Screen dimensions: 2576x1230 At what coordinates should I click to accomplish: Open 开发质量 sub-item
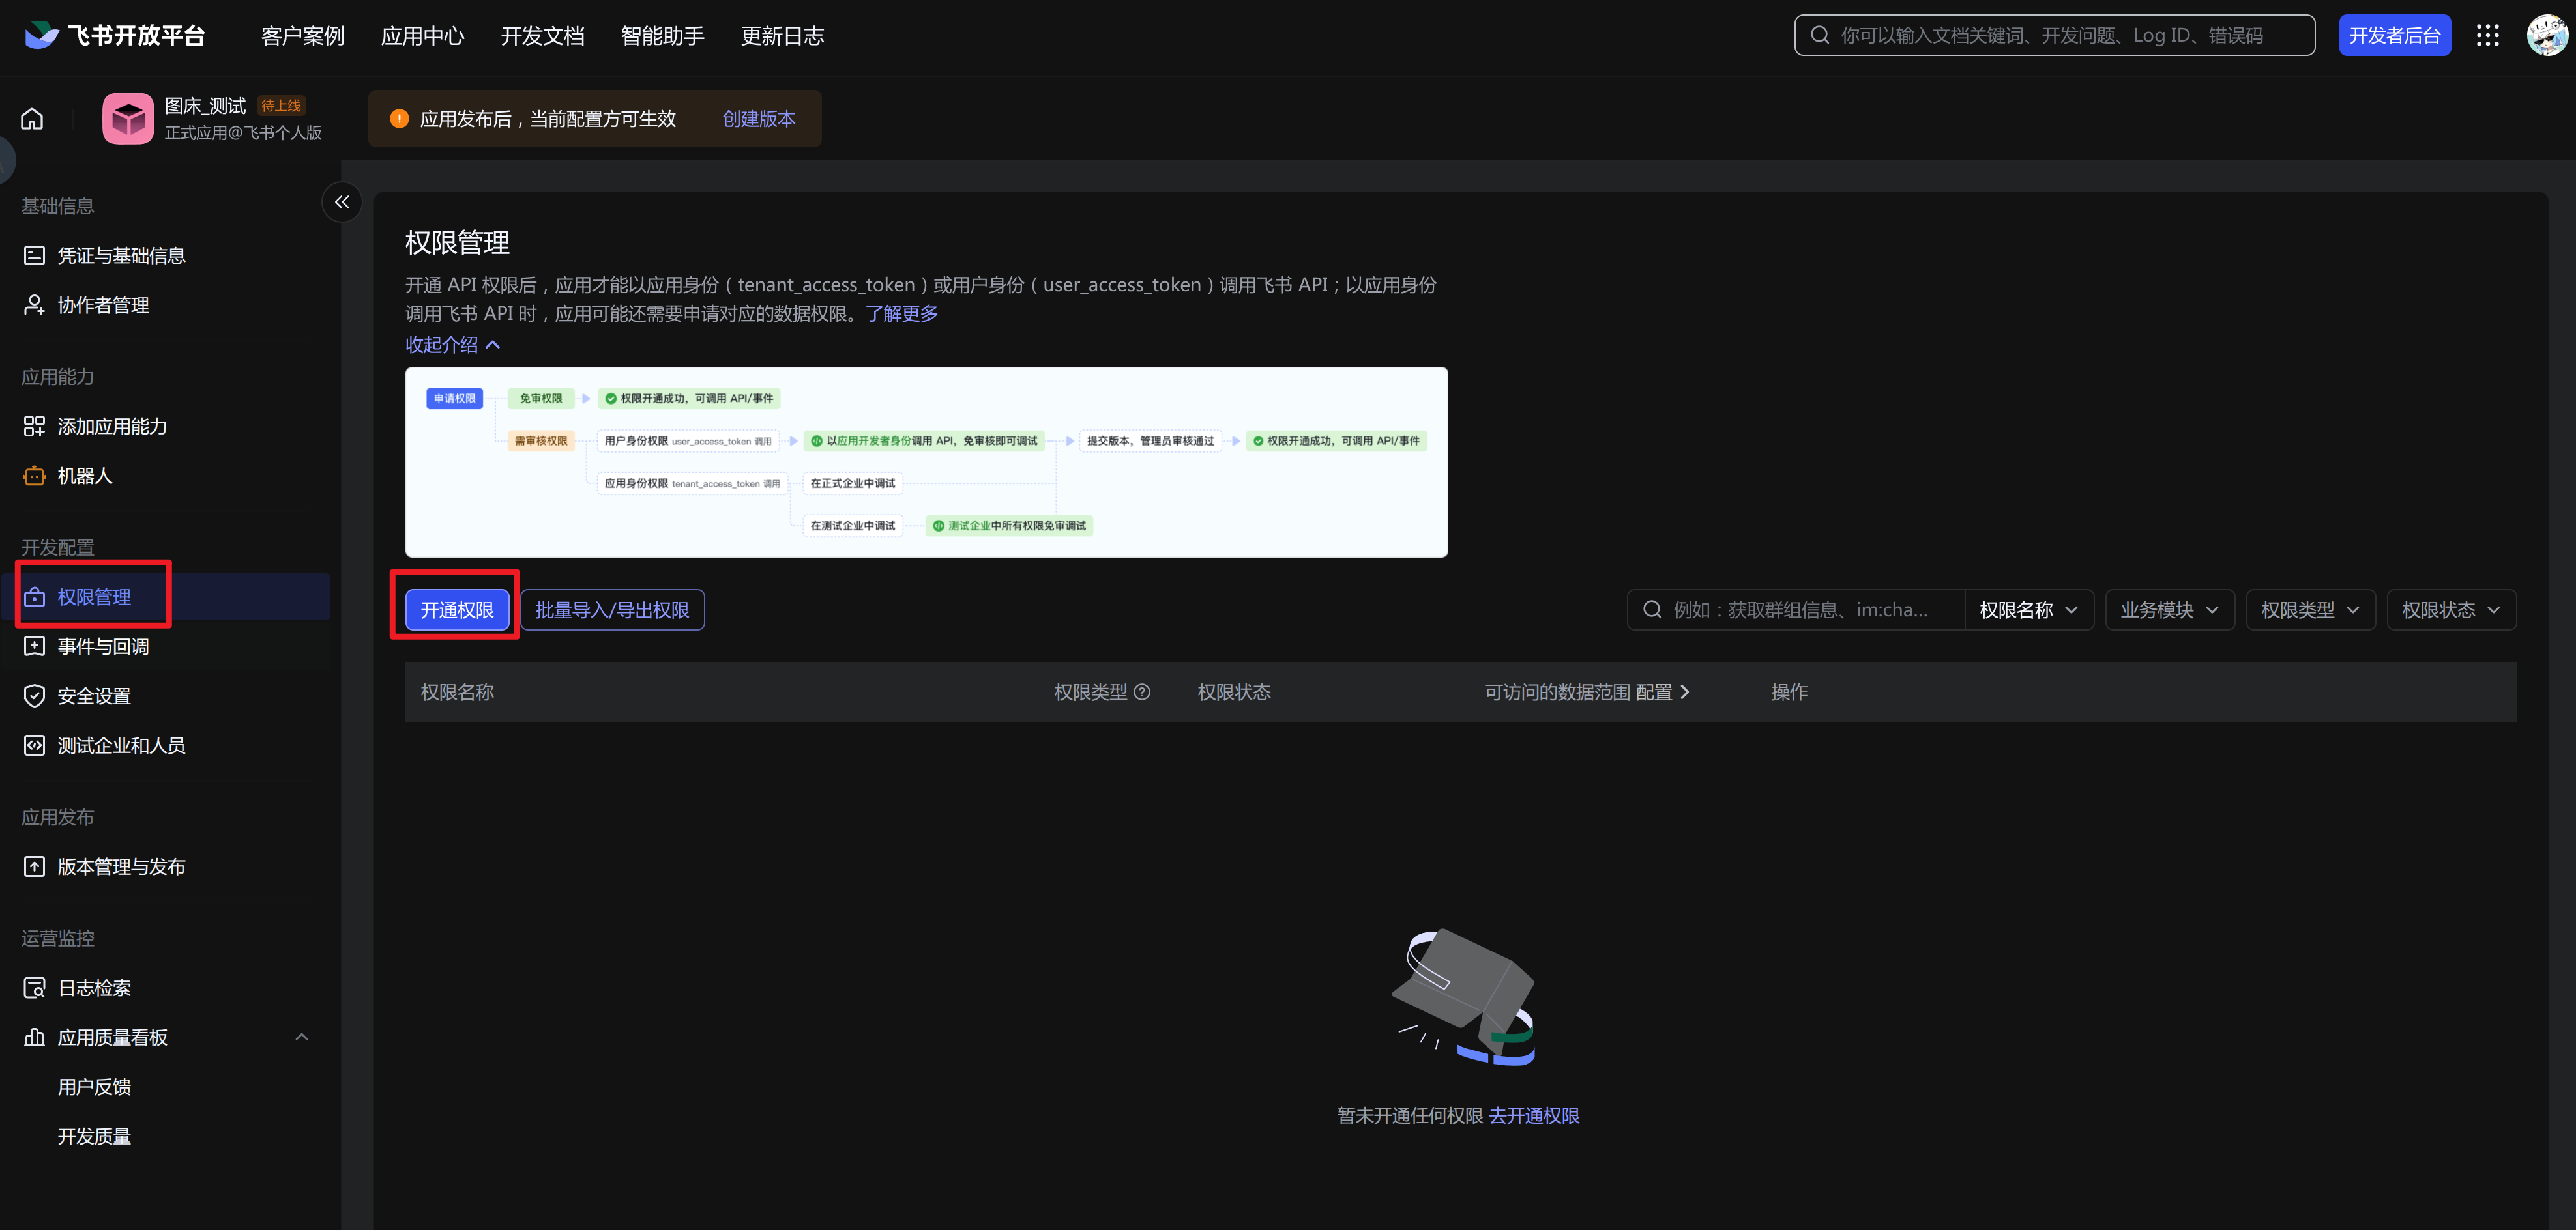[94, 1136]
